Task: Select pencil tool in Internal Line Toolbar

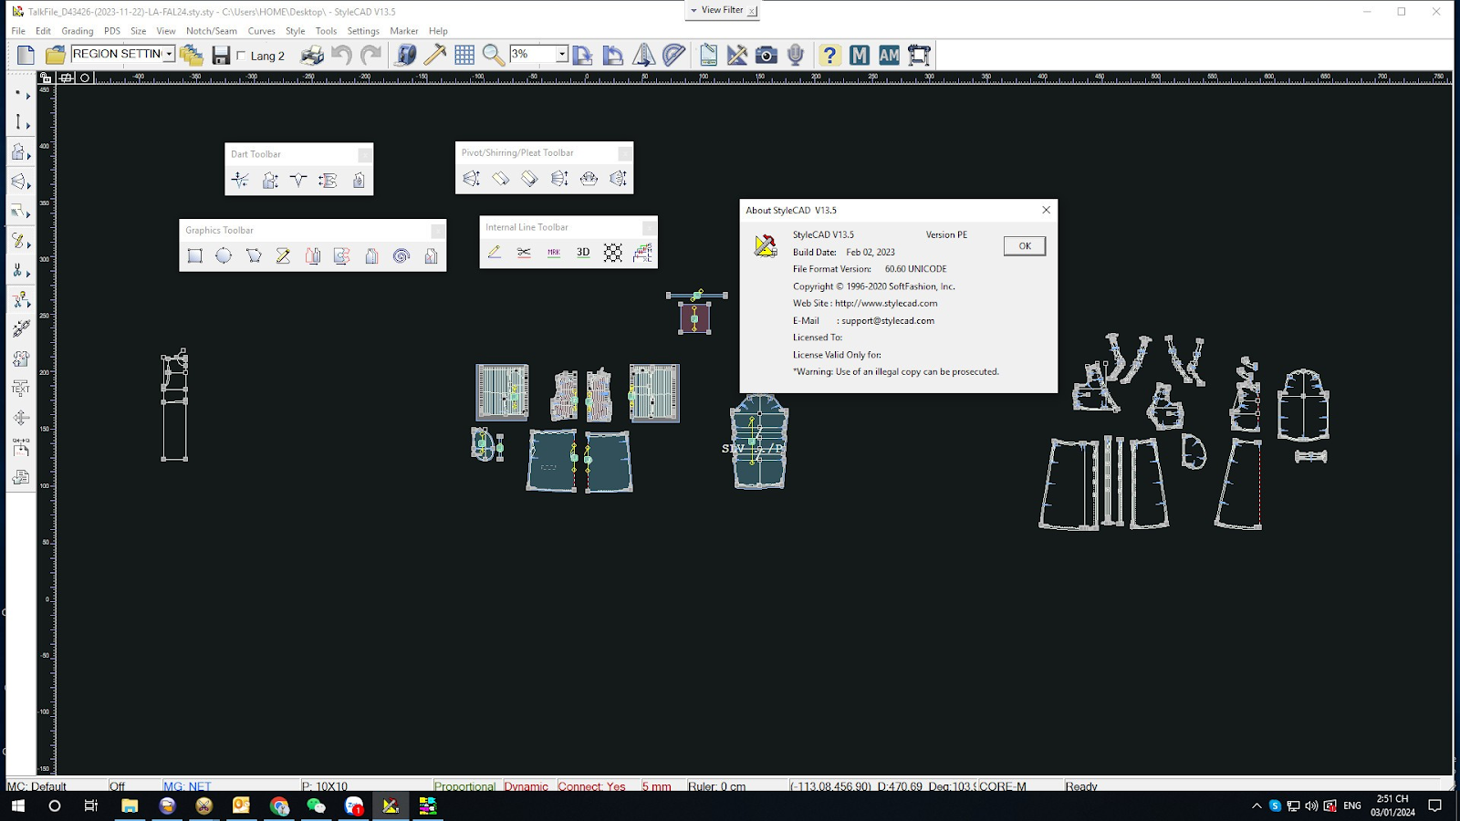Action: (495, 252)
